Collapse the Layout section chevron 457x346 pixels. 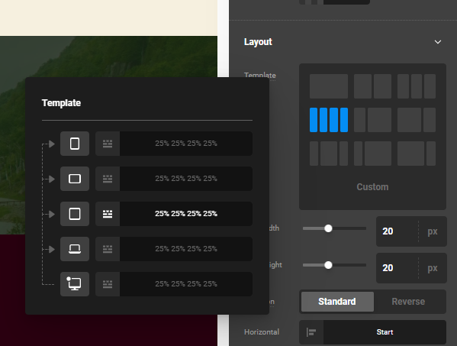pos(438,42)
